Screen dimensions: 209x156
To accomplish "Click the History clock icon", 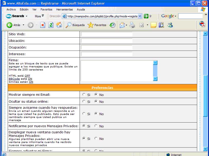I will coord(112,25).
